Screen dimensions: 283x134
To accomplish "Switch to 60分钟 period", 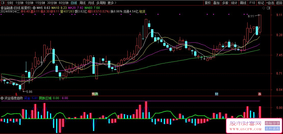I will pyautogui.click(x=64, y=3).
